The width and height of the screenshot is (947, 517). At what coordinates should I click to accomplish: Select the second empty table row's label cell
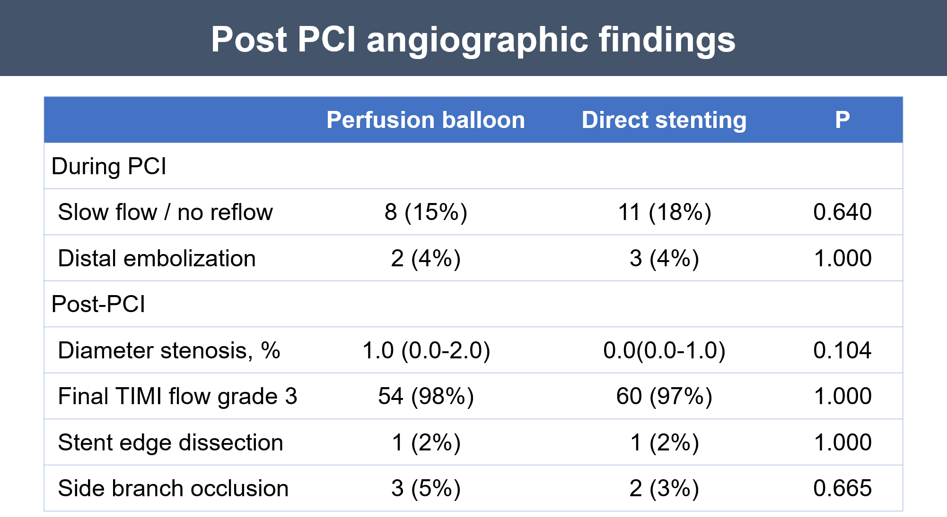point(175,212)
